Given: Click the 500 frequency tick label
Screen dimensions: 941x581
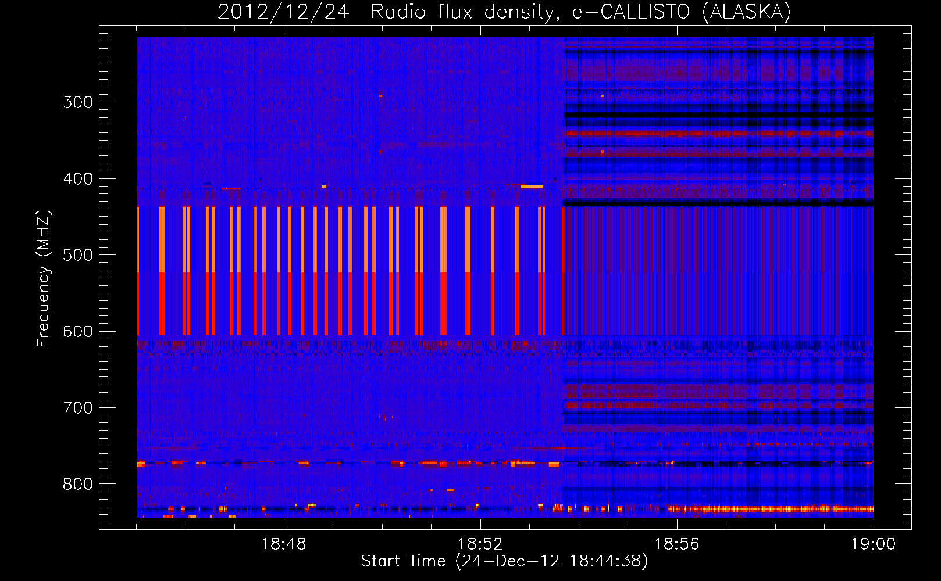Looking at the screenshot, I should tap(78, 255).
